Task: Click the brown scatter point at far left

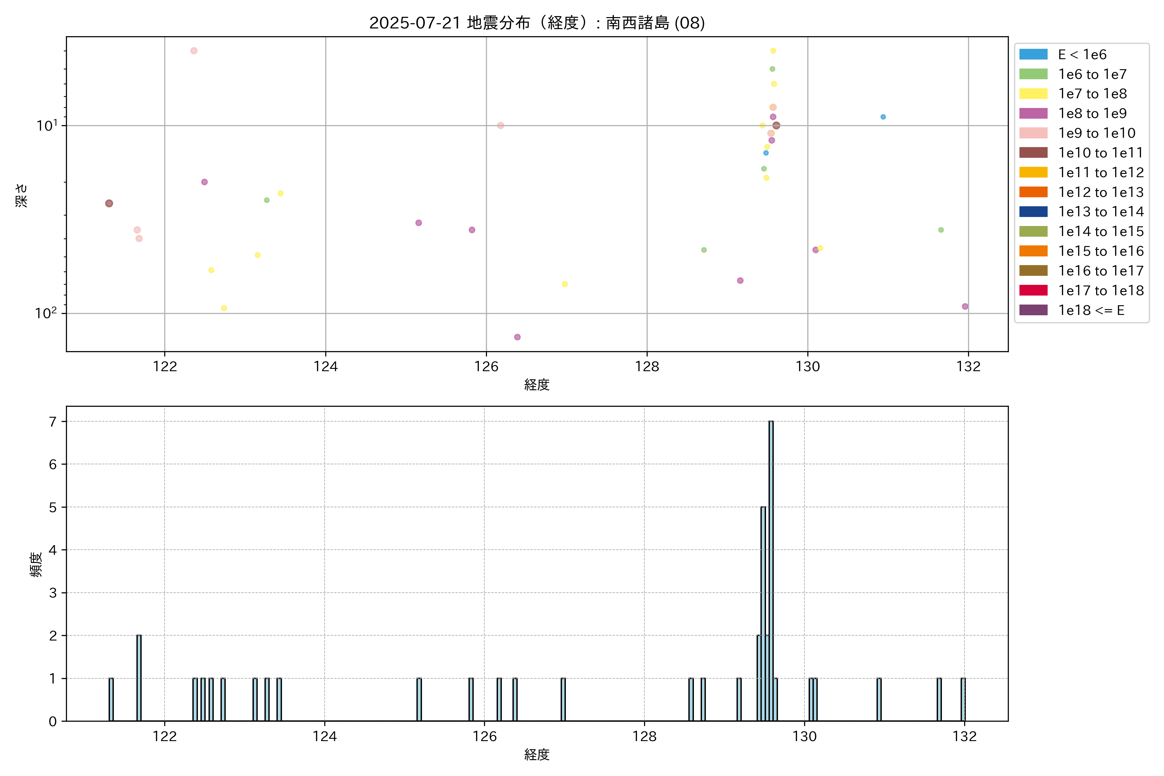Action: [x=109, y=203]
